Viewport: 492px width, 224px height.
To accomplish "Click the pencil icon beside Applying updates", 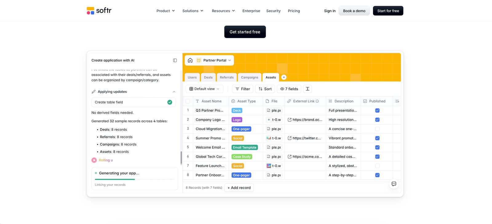I will pyautogui.click(x=93, y=92).
